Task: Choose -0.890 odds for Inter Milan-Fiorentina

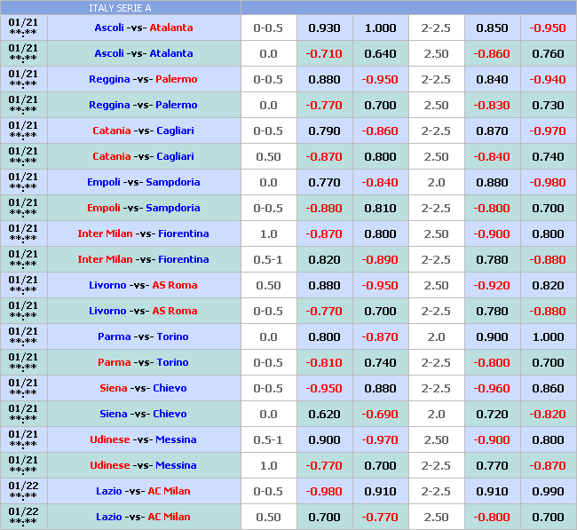Action: click(380, 259)
